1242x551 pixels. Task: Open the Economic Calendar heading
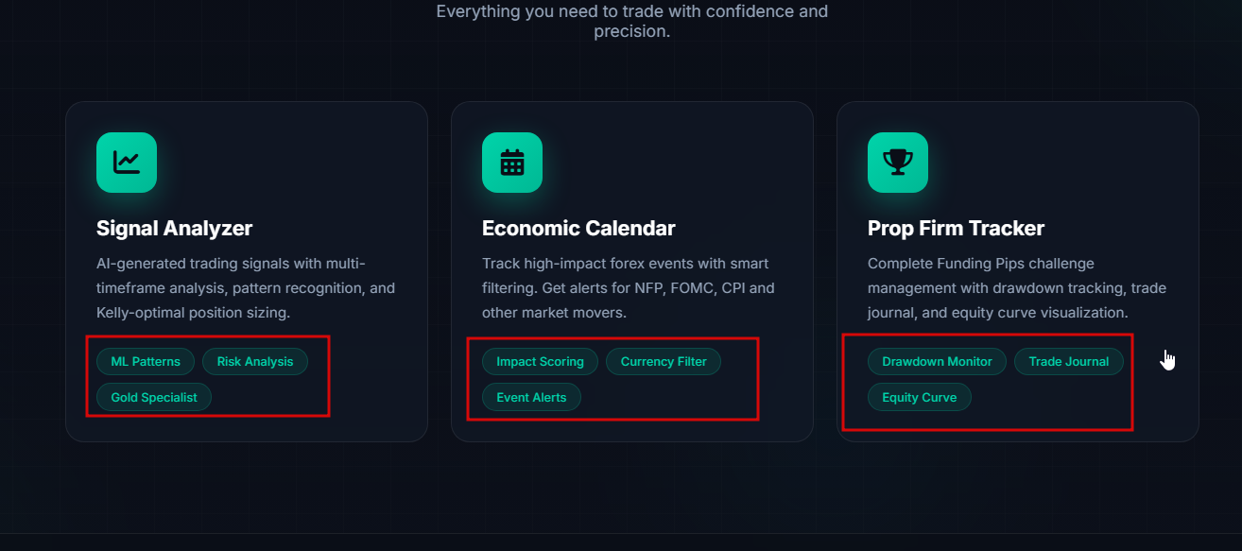click(578, 228)
